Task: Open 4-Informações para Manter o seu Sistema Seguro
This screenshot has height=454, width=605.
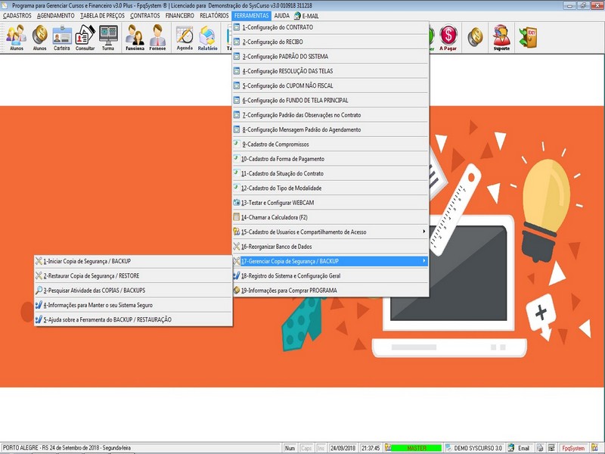Action: pos(133,305)
